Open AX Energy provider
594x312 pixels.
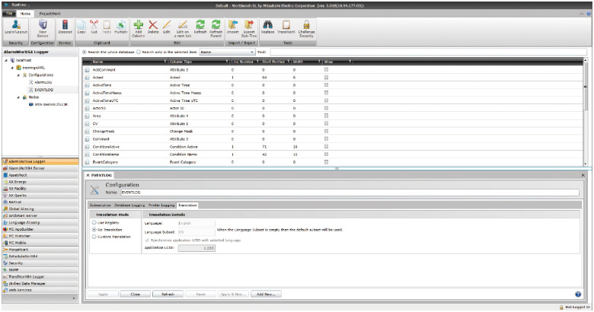point(40,182)
